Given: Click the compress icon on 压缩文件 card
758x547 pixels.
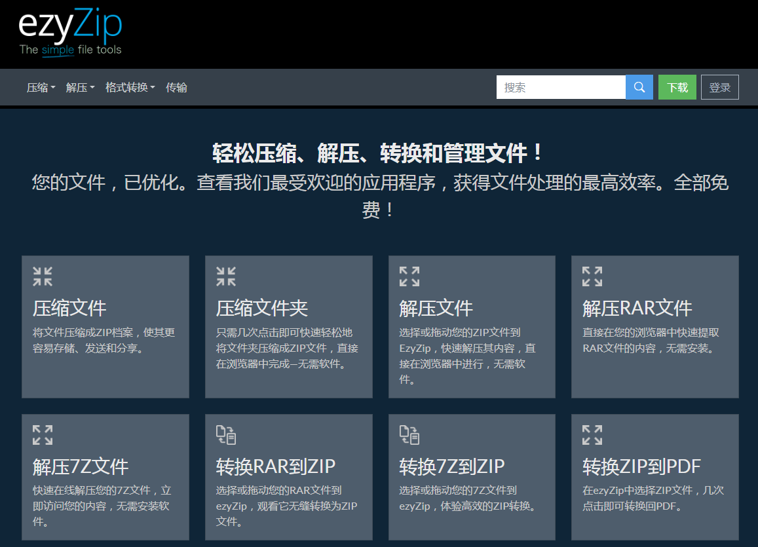Looking at the screenshot, I should 43,276.
